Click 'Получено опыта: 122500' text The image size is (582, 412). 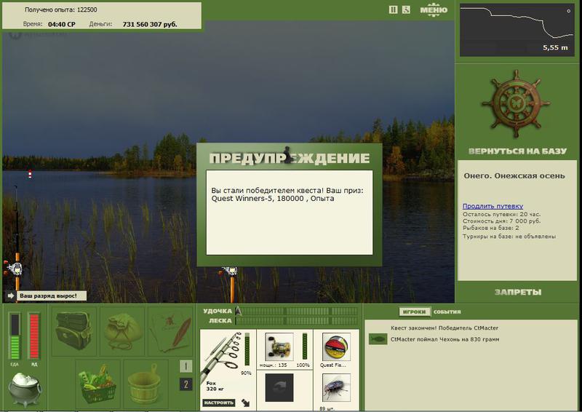click(x=61, y=9)
